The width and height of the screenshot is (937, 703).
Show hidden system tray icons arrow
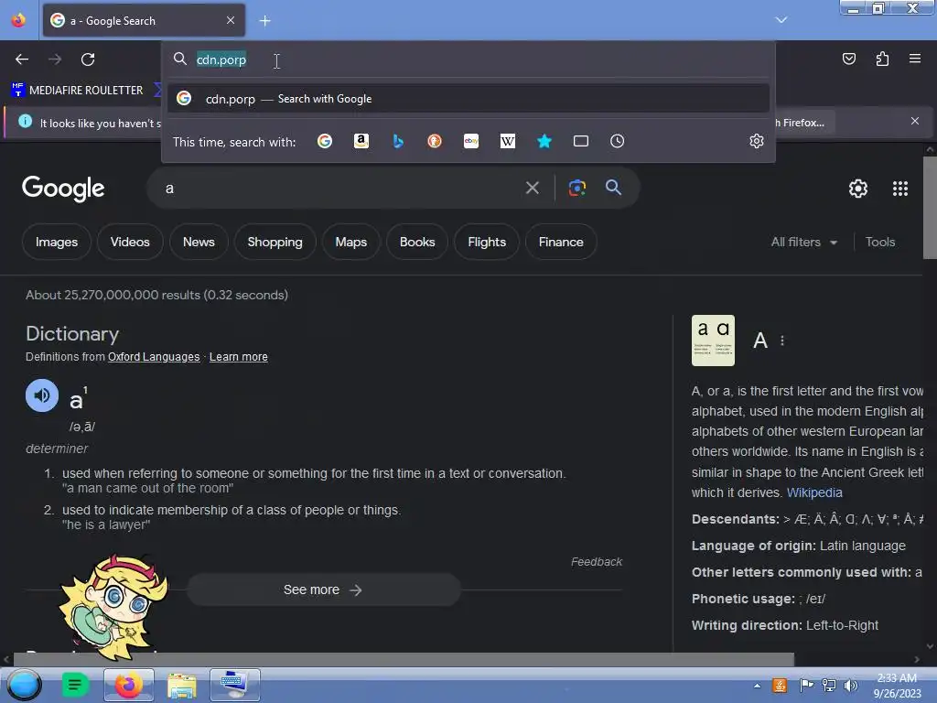[757, 686]
